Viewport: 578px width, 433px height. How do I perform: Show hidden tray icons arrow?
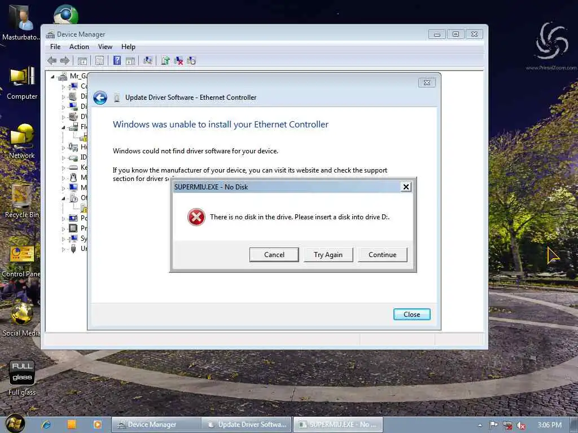pyautogui.click(x=480, y=425)
